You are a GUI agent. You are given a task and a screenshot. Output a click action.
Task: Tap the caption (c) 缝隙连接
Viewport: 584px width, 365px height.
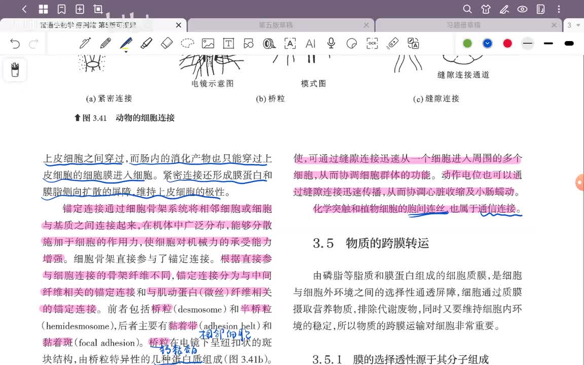[436, 99]
